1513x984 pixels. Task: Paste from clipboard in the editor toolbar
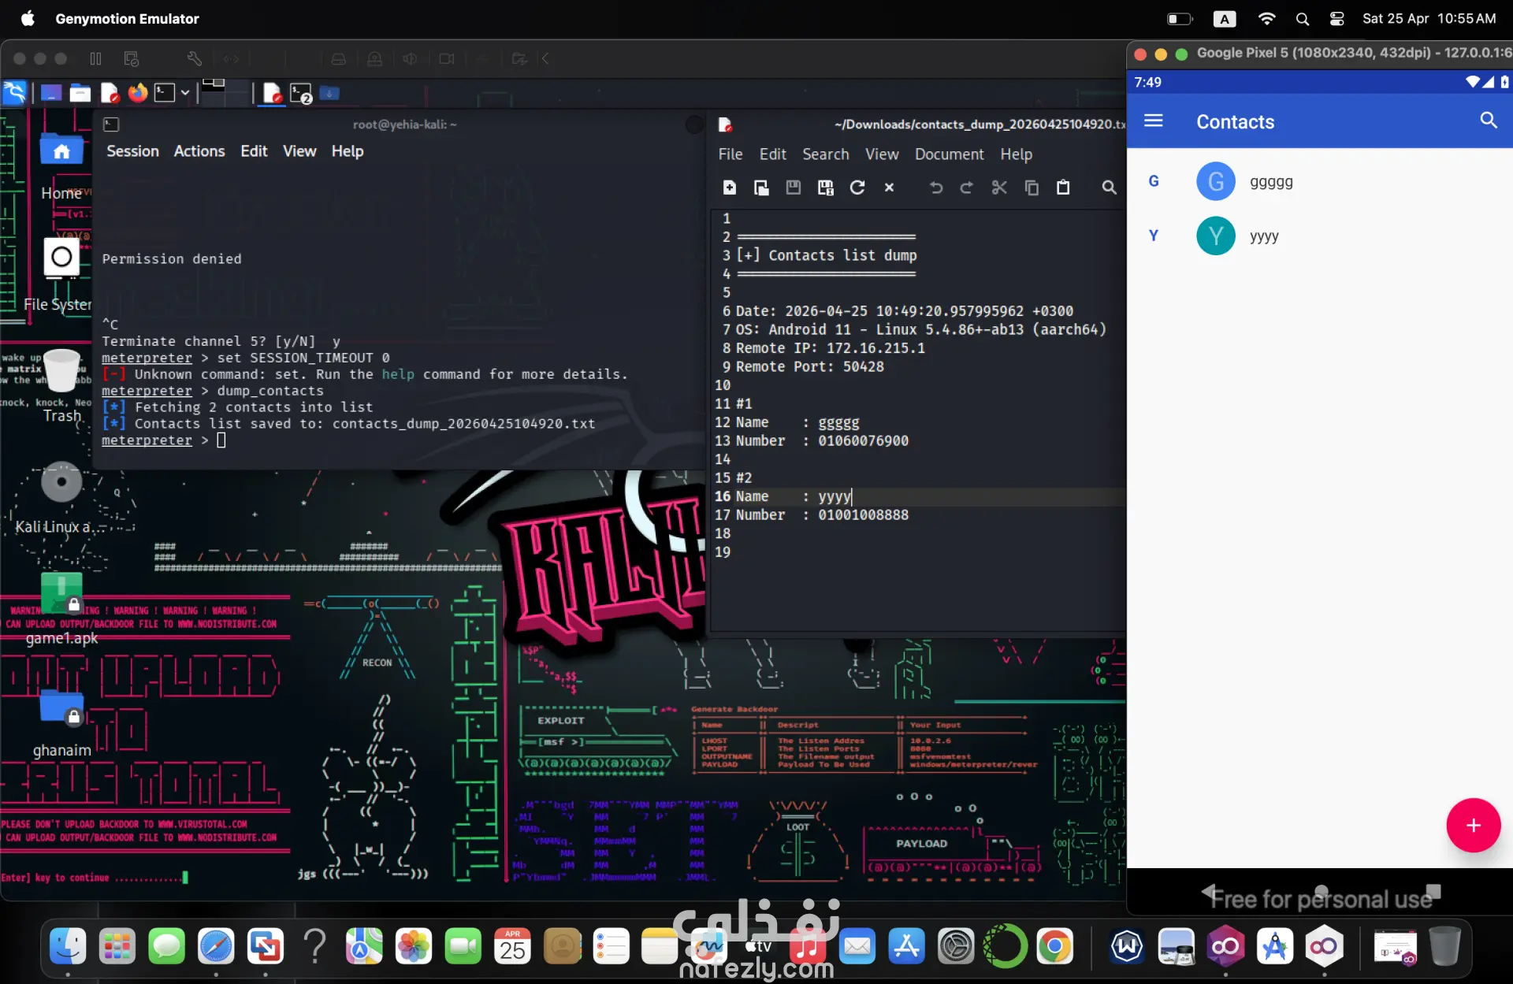(x=1063, y=188)
